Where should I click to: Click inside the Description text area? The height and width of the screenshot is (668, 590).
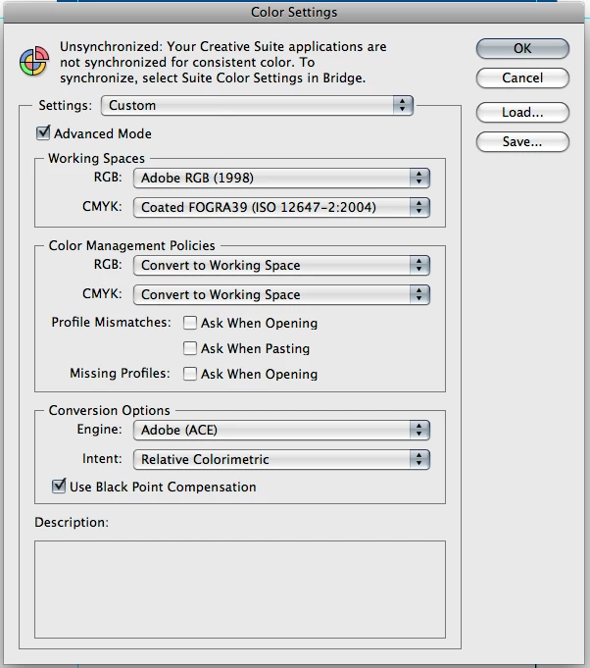click(x=240, y=590)
